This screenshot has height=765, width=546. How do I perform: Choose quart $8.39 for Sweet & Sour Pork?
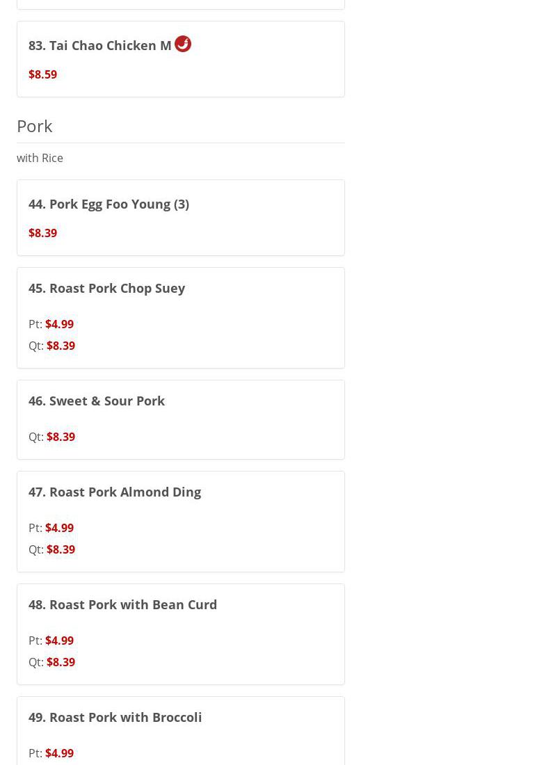61,437
